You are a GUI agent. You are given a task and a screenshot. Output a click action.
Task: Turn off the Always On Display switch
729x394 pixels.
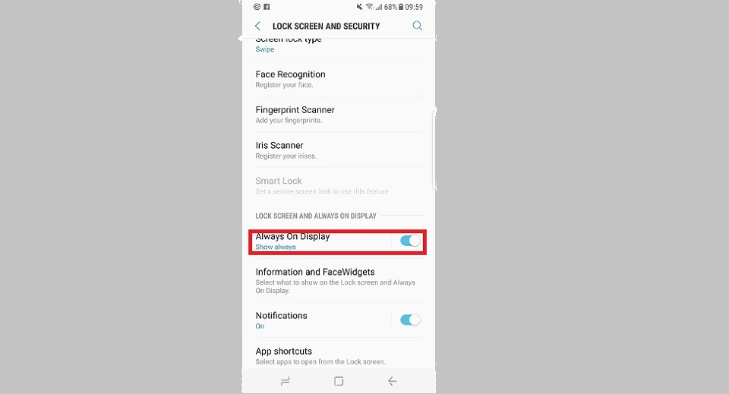[410, 241]
